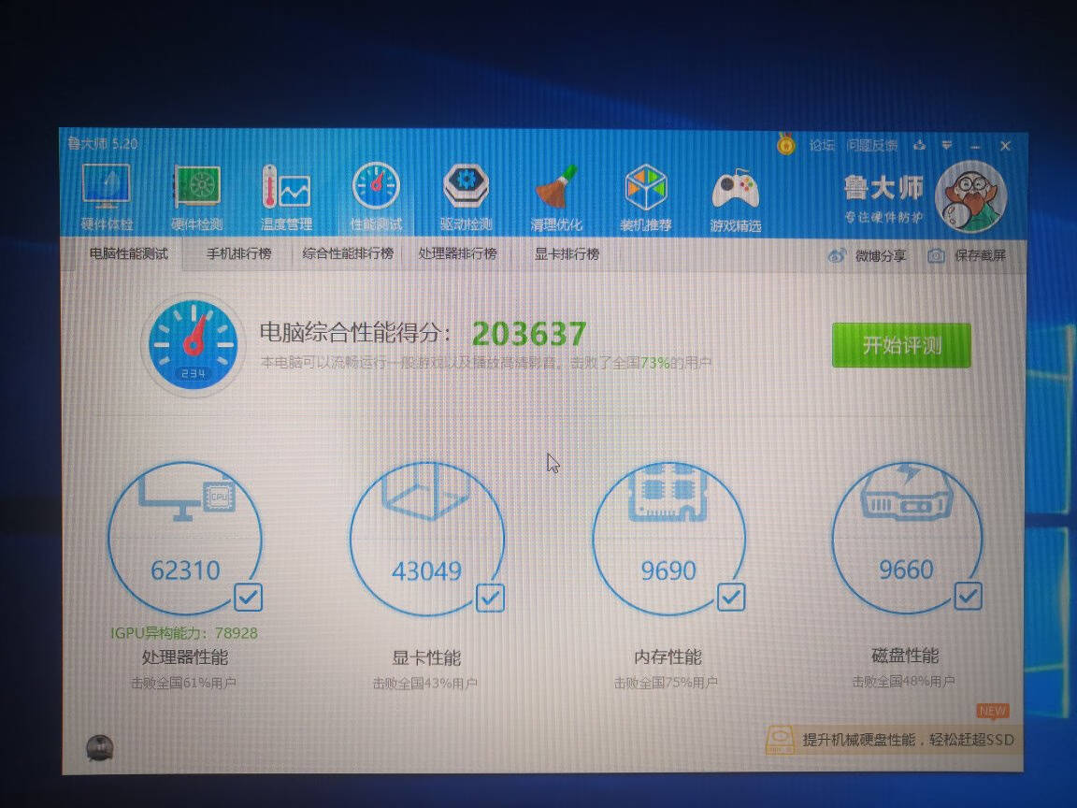Open the 问题反馈 feedback link
Viewport: 1077px width, 808px height.
tap(871, 145)
